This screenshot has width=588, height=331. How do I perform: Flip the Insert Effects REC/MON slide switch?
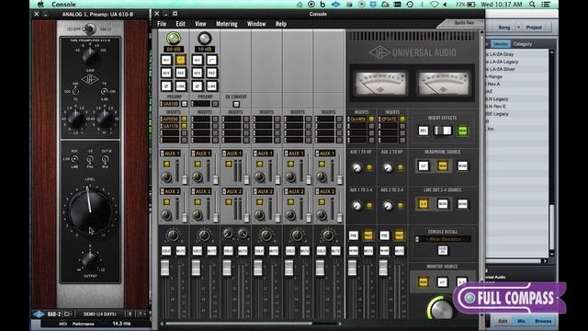click(443, 131)
